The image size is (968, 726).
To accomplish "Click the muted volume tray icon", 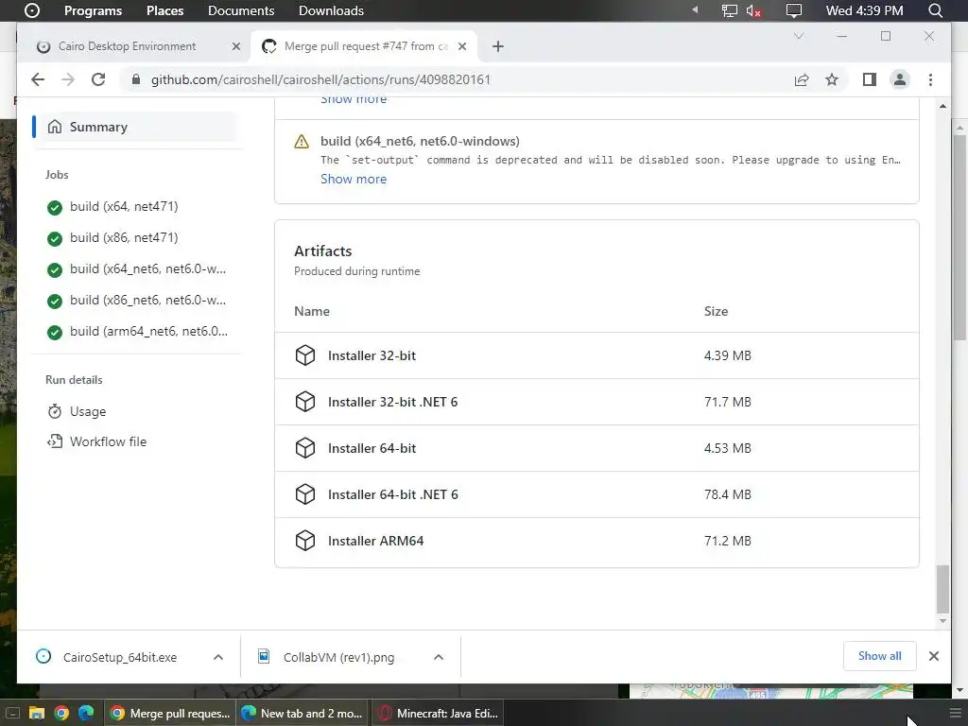I will point(753,10).
